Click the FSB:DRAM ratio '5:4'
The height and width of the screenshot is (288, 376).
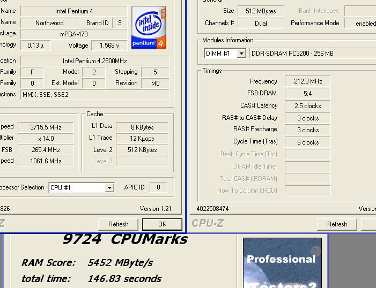[x=308, y=94]
